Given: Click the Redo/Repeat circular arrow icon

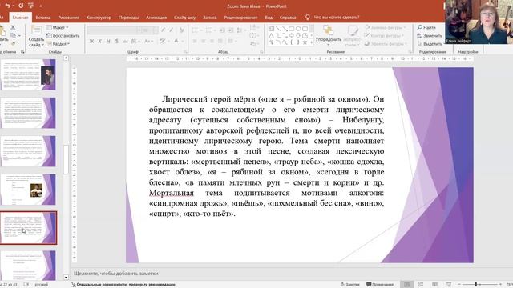Looking at the screenshot, I should coord(21,6).
